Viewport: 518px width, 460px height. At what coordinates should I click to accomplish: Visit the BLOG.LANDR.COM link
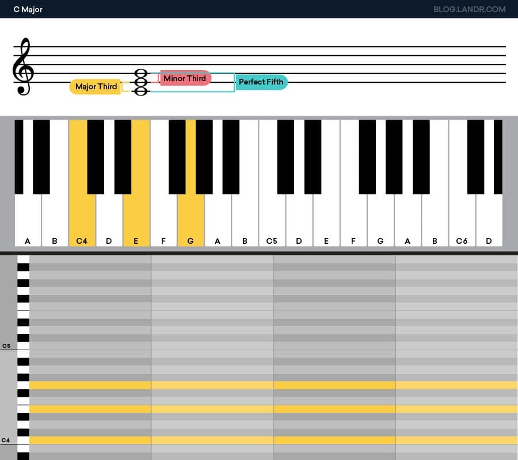coord(469,9)
